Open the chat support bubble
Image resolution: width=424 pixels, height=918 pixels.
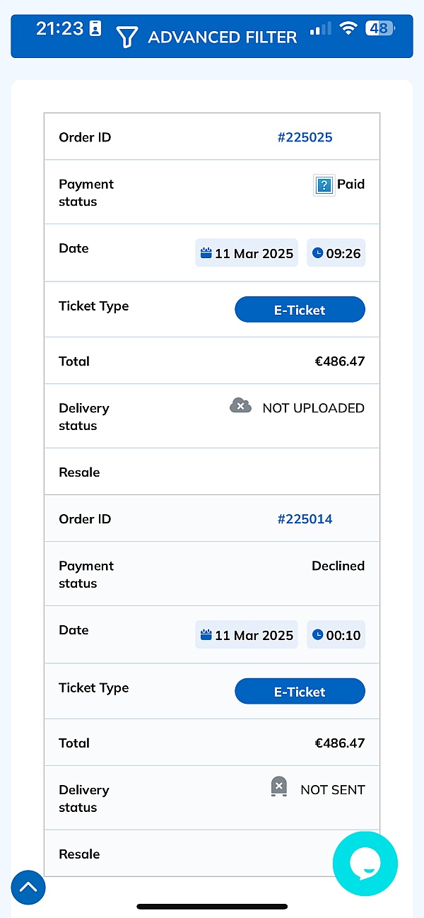[x=365, y=864]
